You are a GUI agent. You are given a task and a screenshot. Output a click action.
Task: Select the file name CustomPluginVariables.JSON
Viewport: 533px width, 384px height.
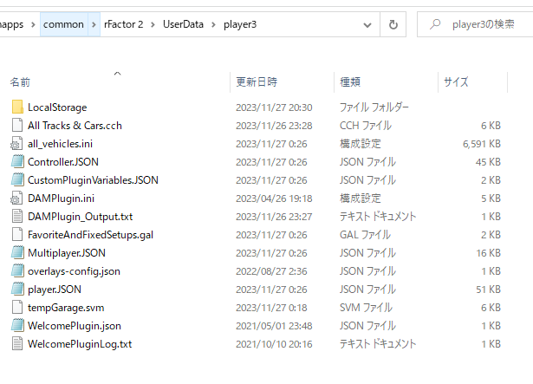point(93,180)
